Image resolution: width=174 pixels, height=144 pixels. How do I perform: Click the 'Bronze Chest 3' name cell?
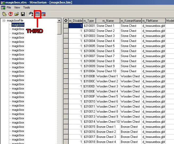coord(108,137)
